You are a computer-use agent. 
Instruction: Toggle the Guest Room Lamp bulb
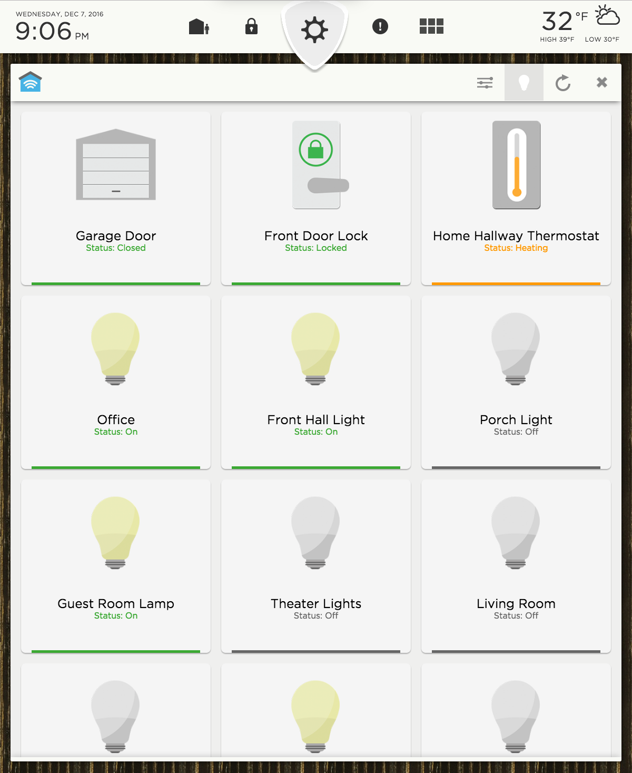(115, 533)
